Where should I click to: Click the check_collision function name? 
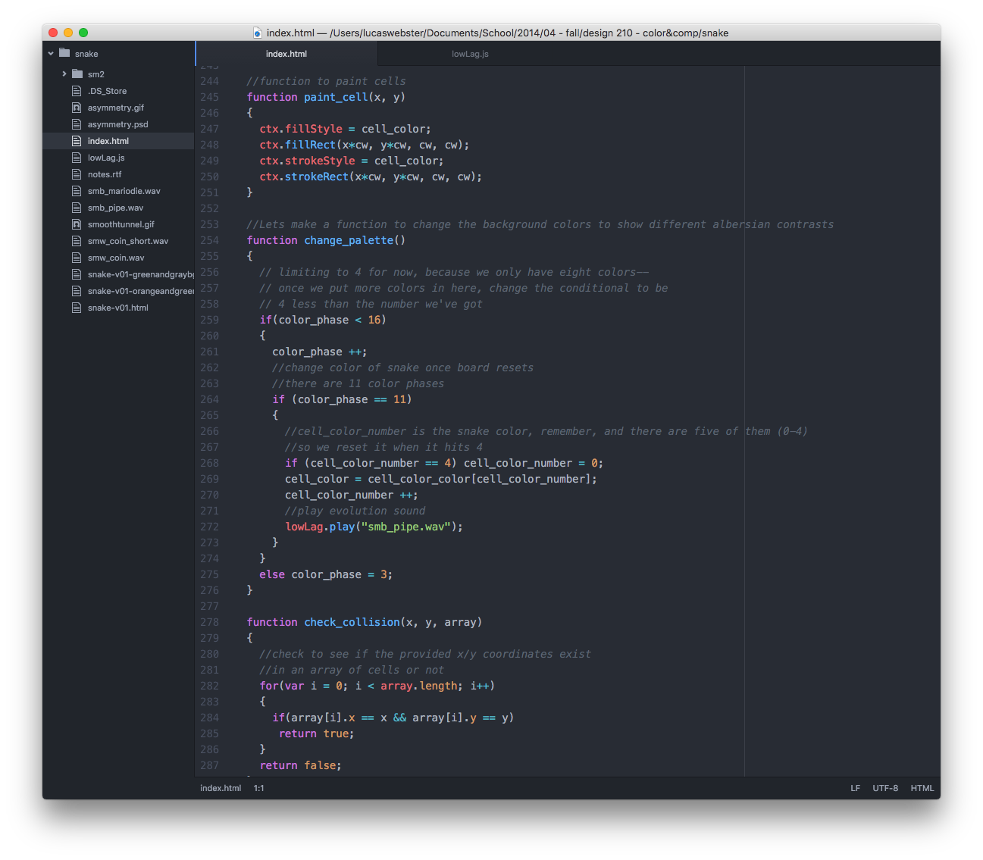pyautogui.click(x=352, y=622)
